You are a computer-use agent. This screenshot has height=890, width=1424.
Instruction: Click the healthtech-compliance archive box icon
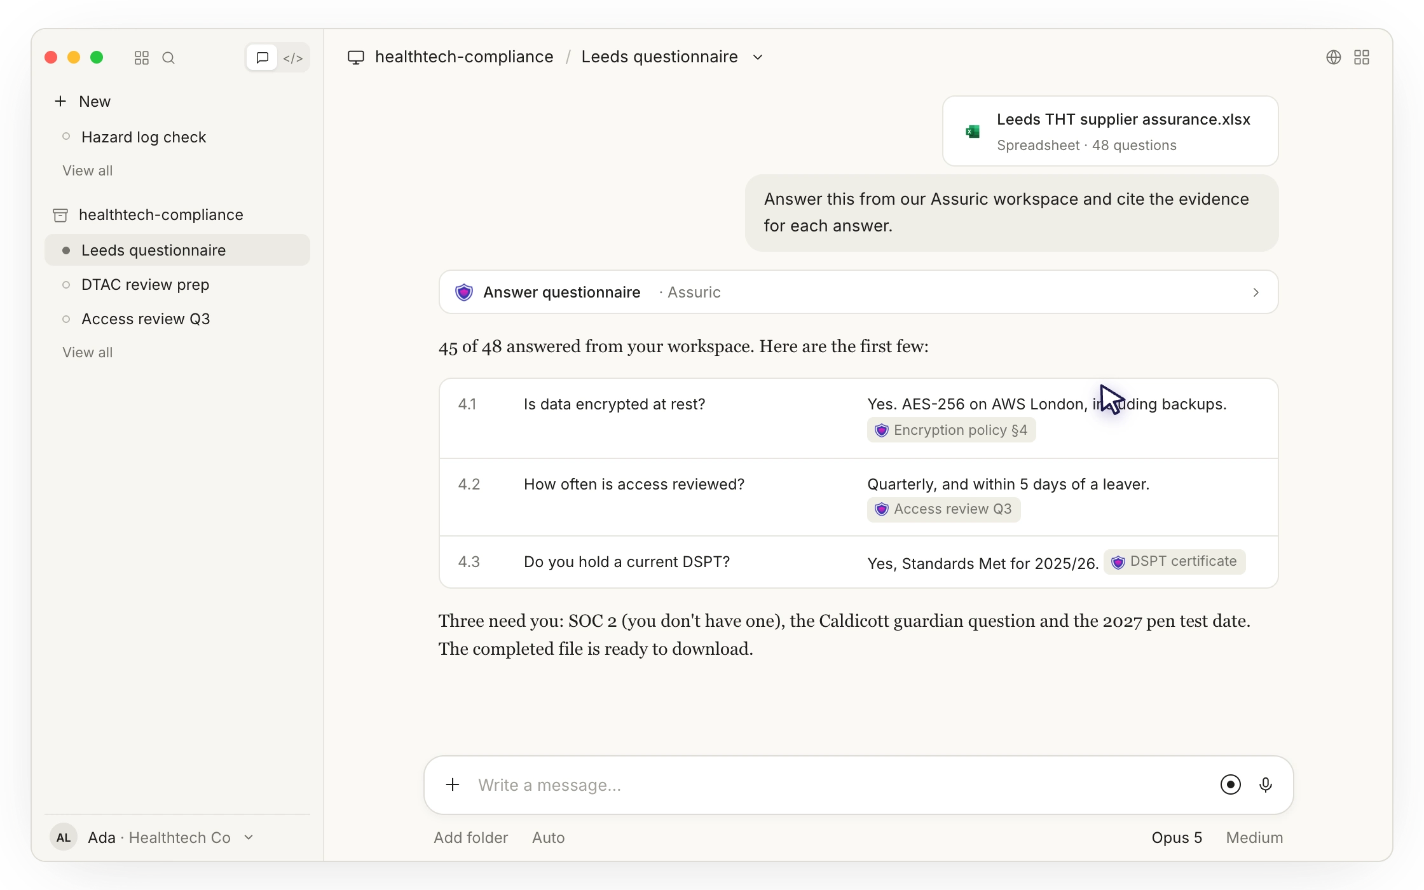tap(60, 215)
